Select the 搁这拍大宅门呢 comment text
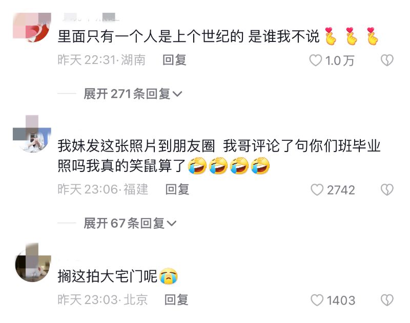 tap(118, 276)
